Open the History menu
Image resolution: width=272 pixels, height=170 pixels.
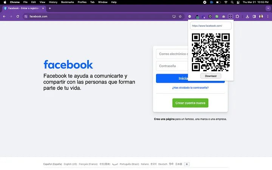53,2
